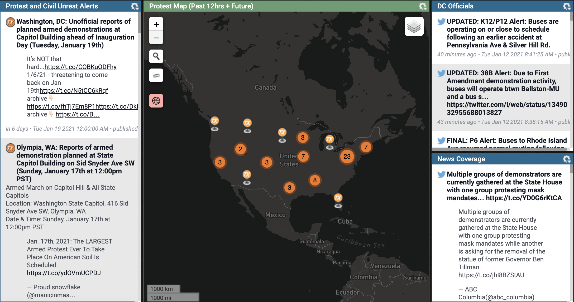Click the 2 cluster marker in the West
The image size is (574, 302).
pos(240,149)
